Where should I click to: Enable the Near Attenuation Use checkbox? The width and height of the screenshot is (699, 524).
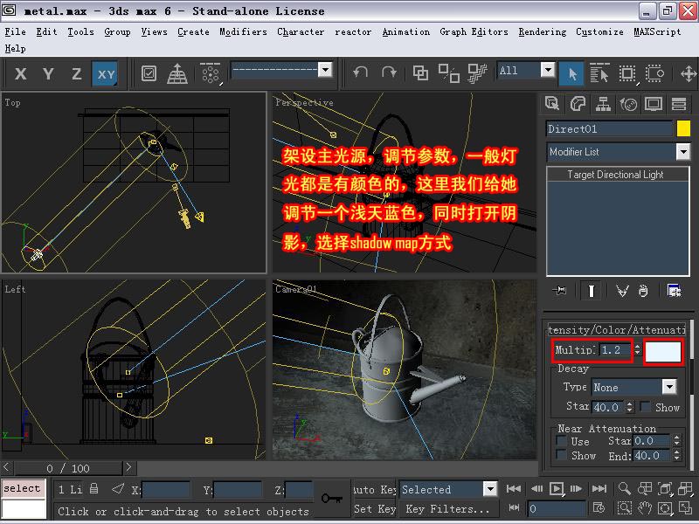pyautogui.click(x=562, y=442)
